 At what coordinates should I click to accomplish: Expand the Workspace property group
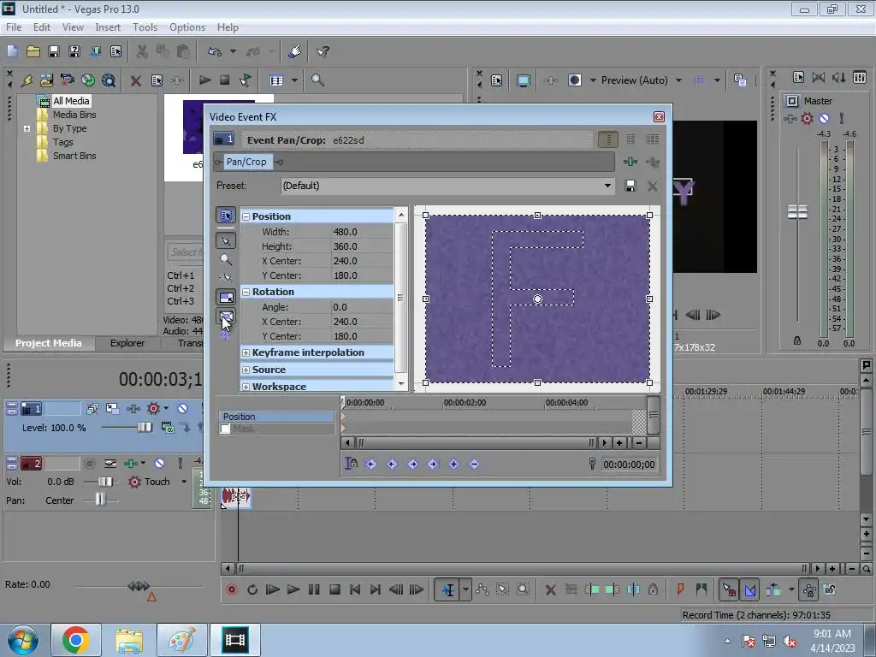(246, 387)
